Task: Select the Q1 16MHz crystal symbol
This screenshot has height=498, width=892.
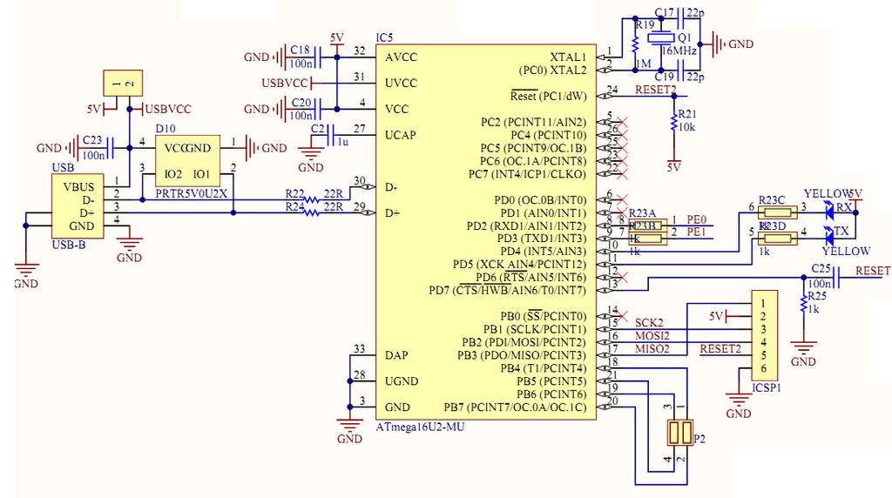Action: 661,38
